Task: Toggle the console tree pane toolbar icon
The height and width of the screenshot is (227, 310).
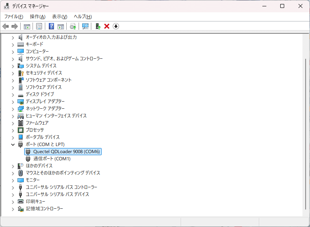Action: [27, 26]
